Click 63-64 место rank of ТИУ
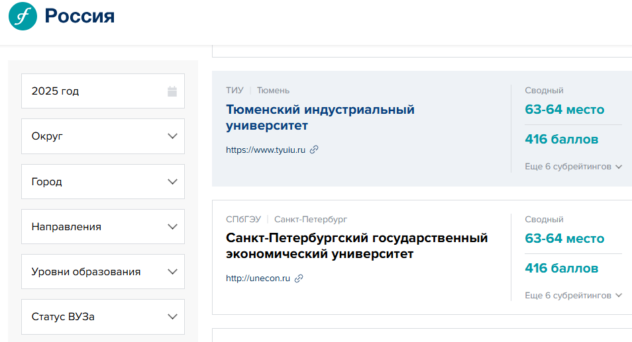 [x=564, y=109]
